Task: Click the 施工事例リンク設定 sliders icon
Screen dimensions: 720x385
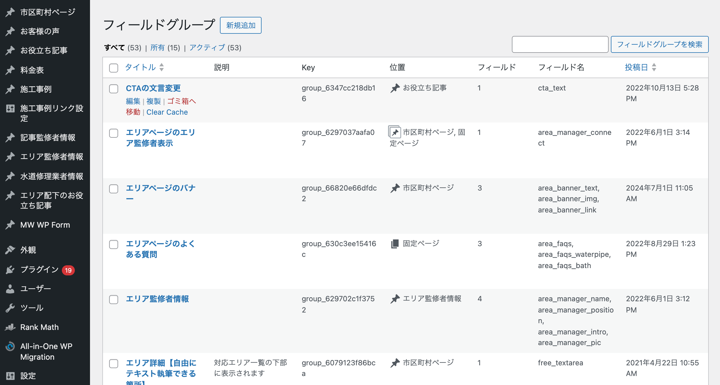Action: (10, 108)
